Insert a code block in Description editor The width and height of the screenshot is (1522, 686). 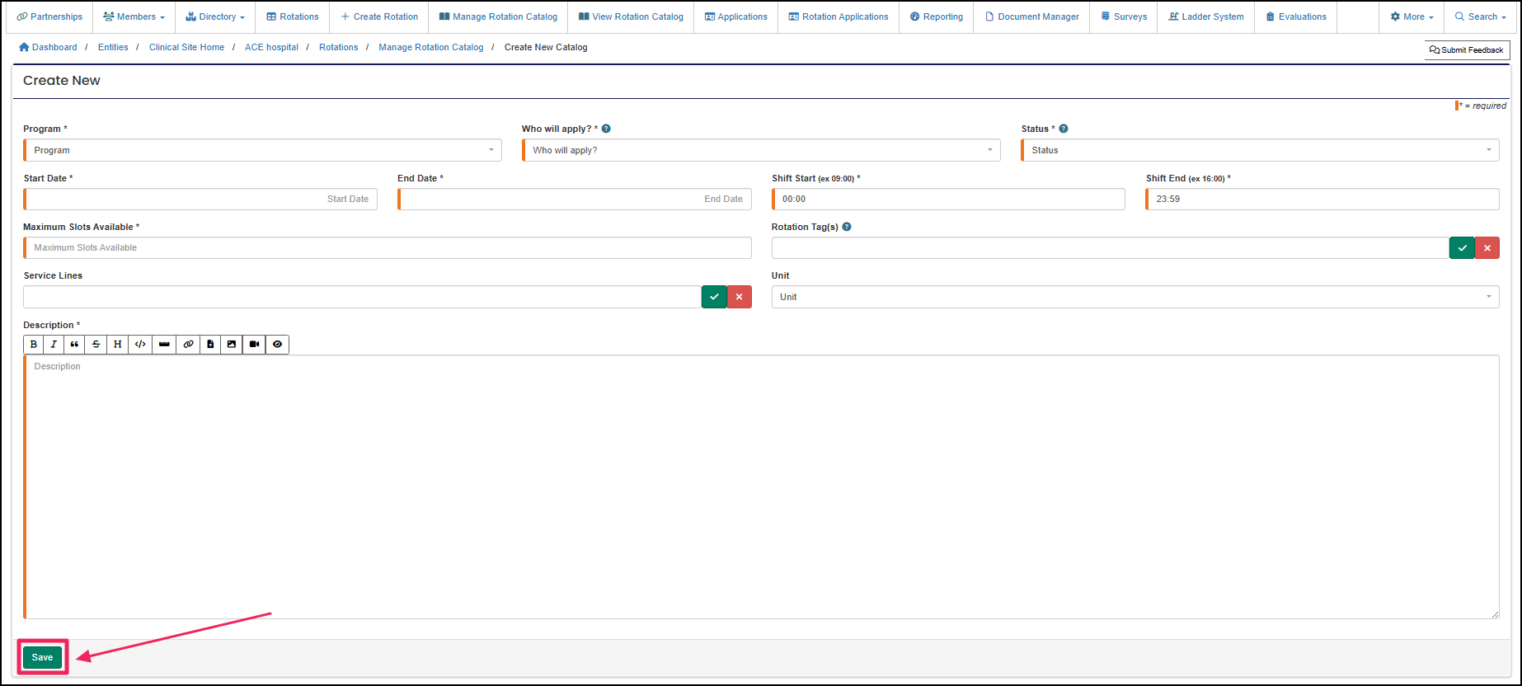coord(140,344)
